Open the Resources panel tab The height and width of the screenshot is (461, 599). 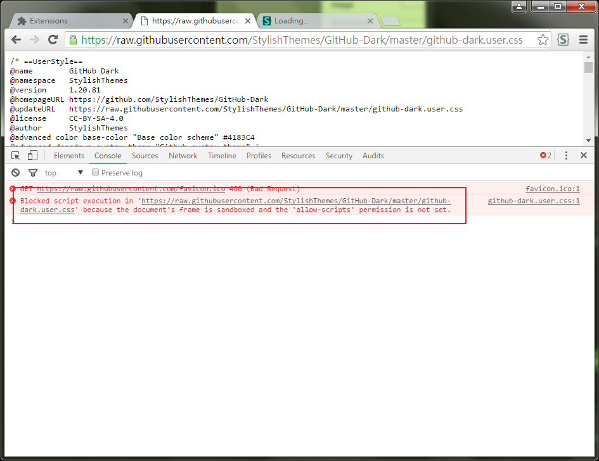click(x=299, y=156)
